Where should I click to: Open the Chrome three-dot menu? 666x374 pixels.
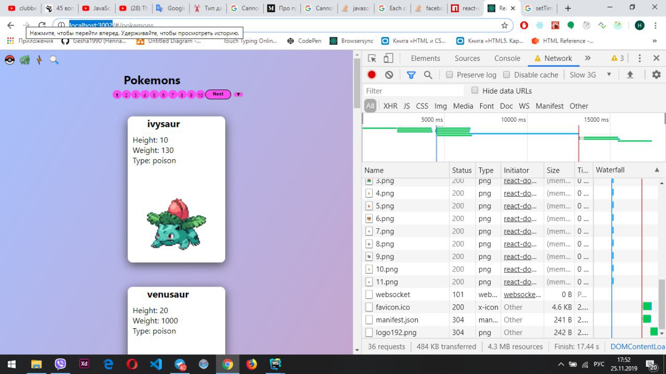point(655,25)
